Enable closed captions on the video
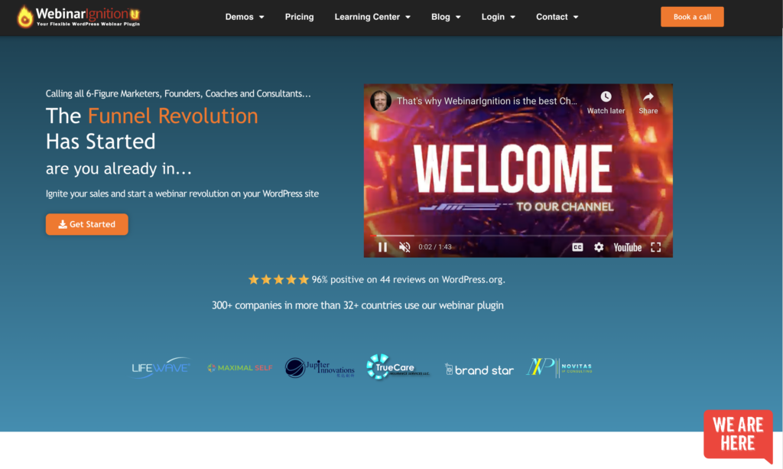This screenshot has width=783, height=469. coord(577,246)
